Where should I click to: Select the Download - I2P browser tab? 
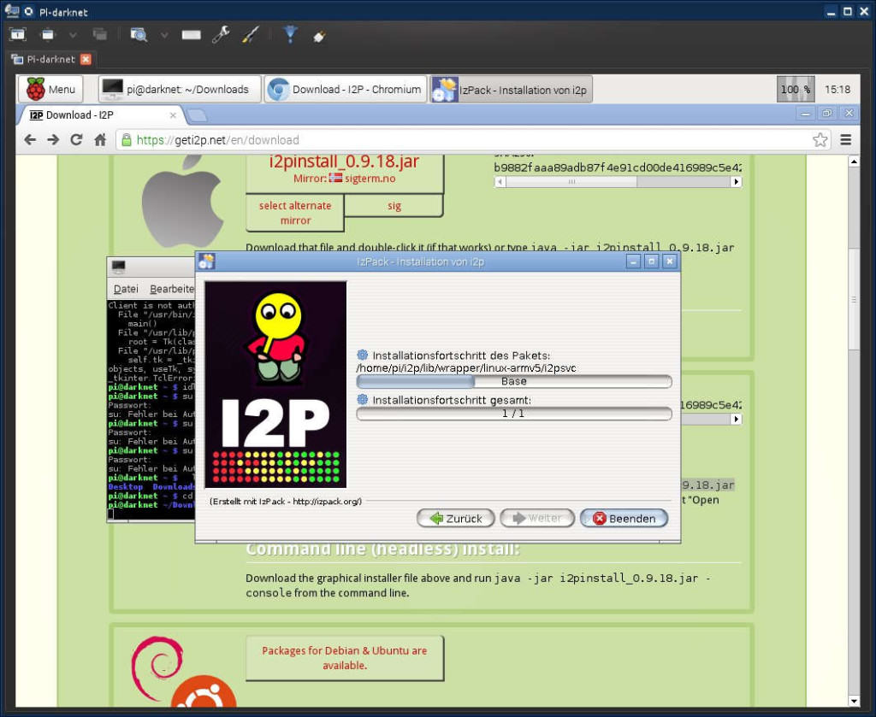101,115
